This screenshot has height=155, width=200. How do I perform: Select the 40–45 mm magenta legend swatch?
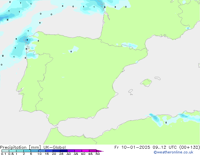point(85,151)
